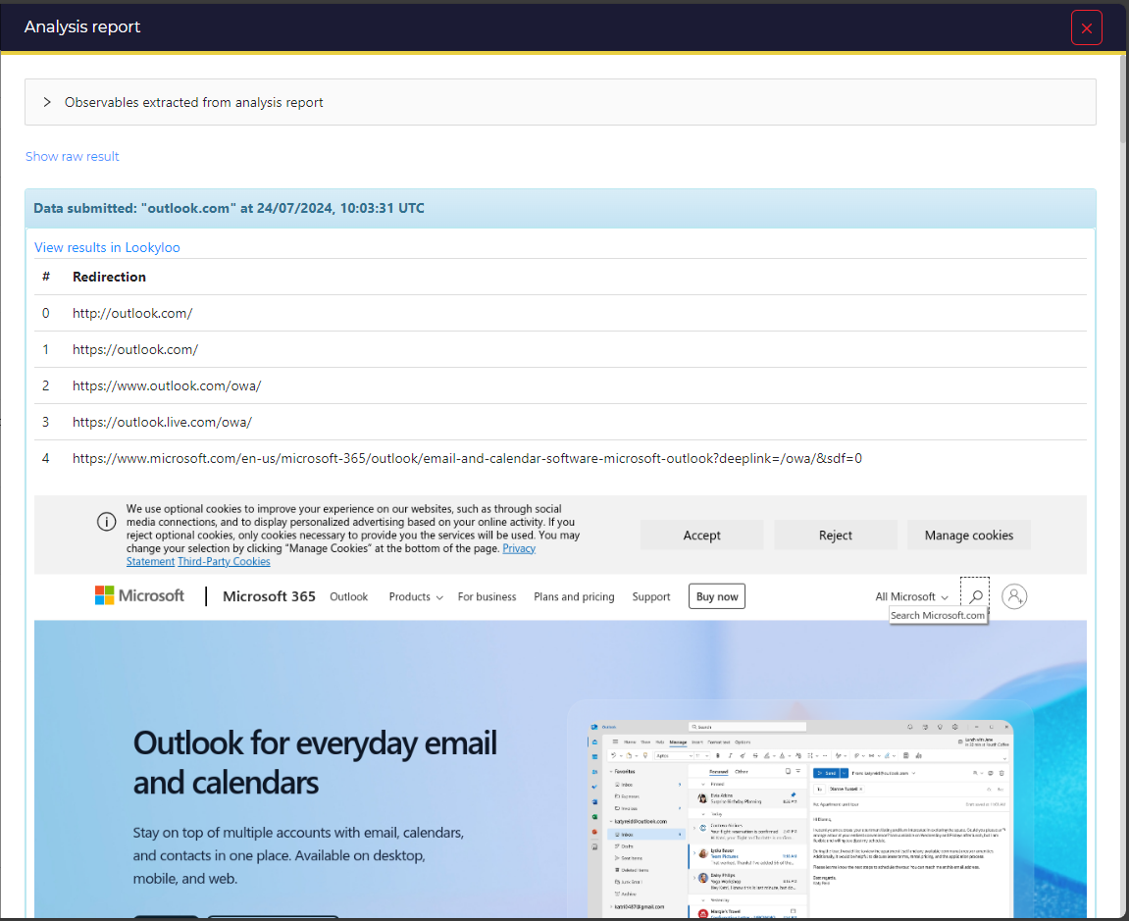Image resolution: width=1129 pixels, height=921 pixels.
Task: Select the https://outlook.com/ redirection entry
Action: [x=560, y=349]
